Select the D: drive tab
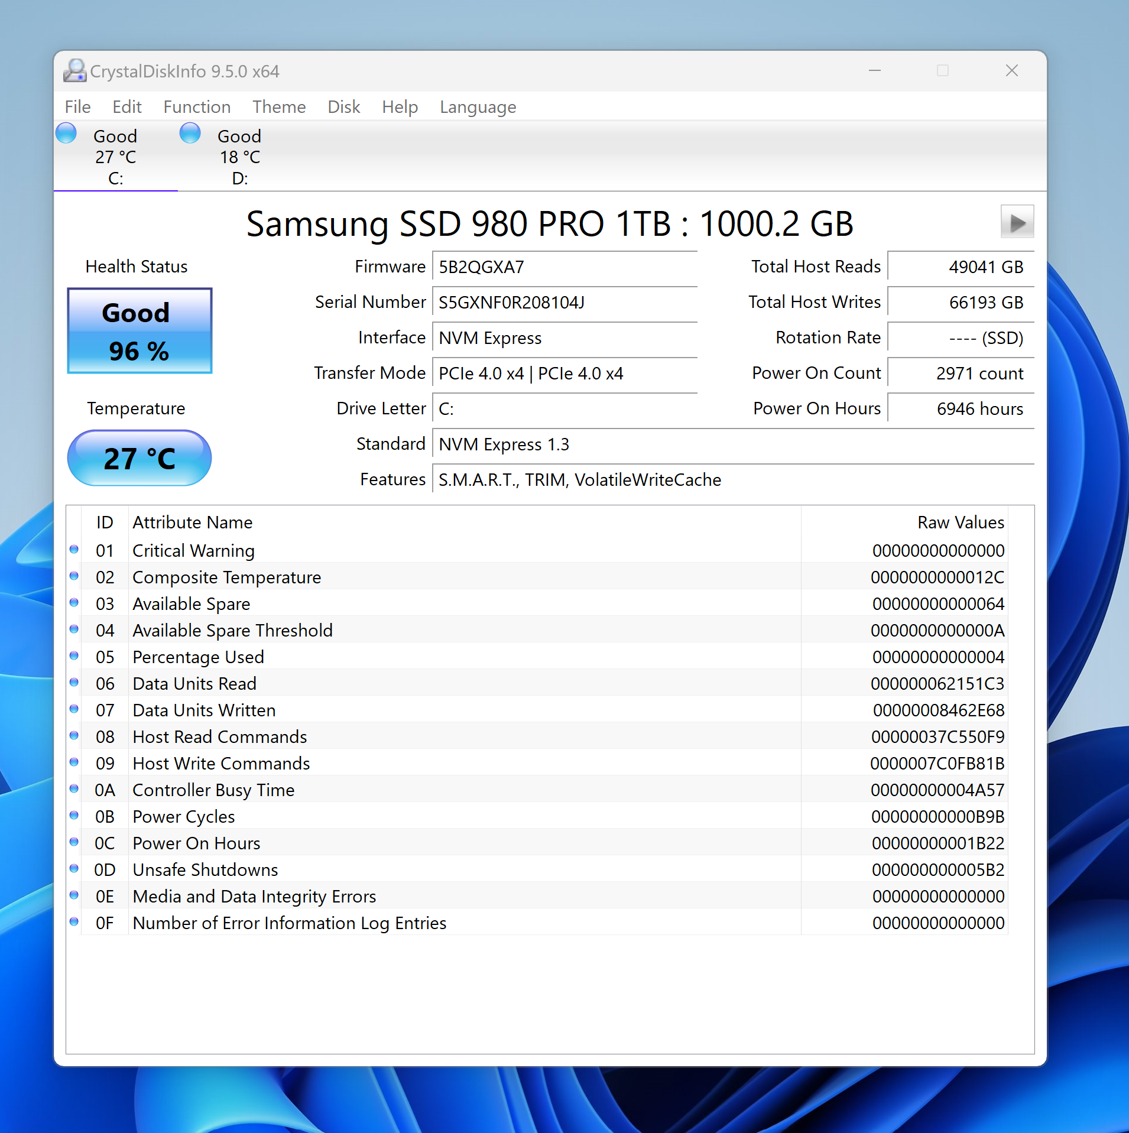The height and width of the screenshot is (1133, 1129). point(240,157)
